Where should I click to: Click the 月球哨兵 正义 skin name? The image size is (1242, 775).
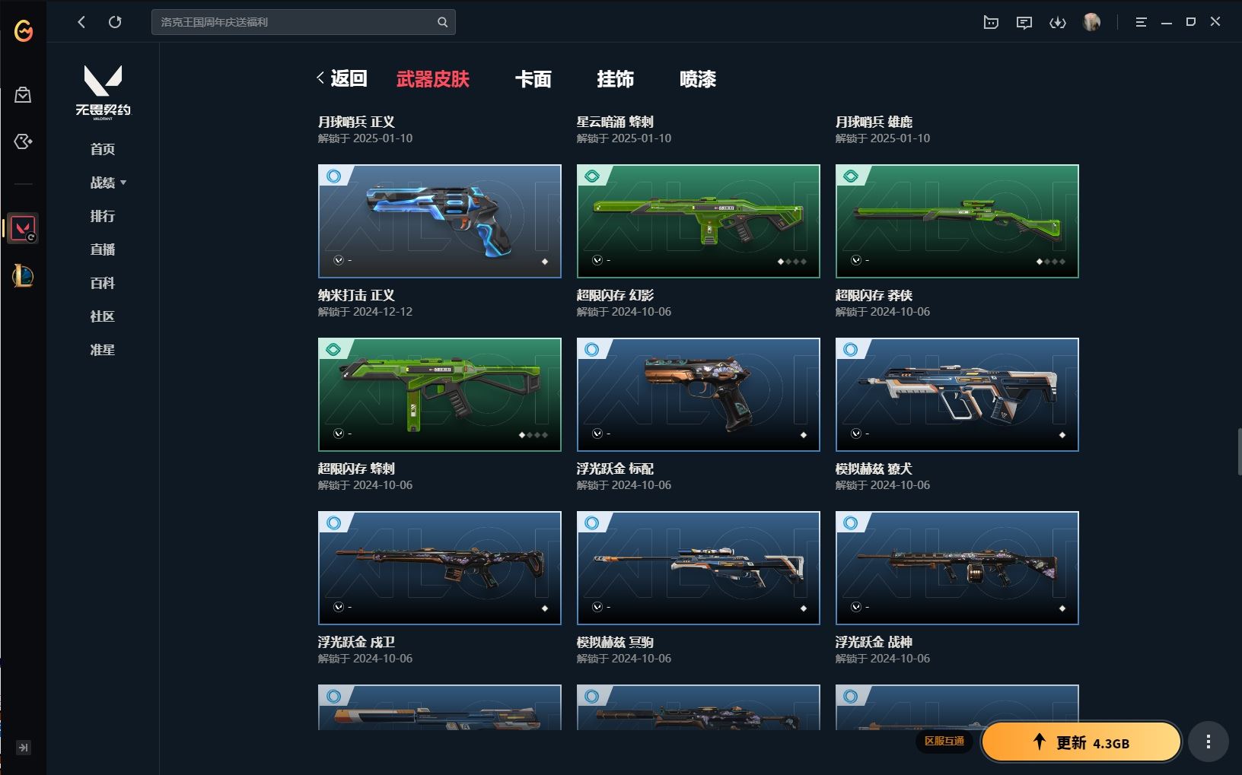(x=356, y=122)
